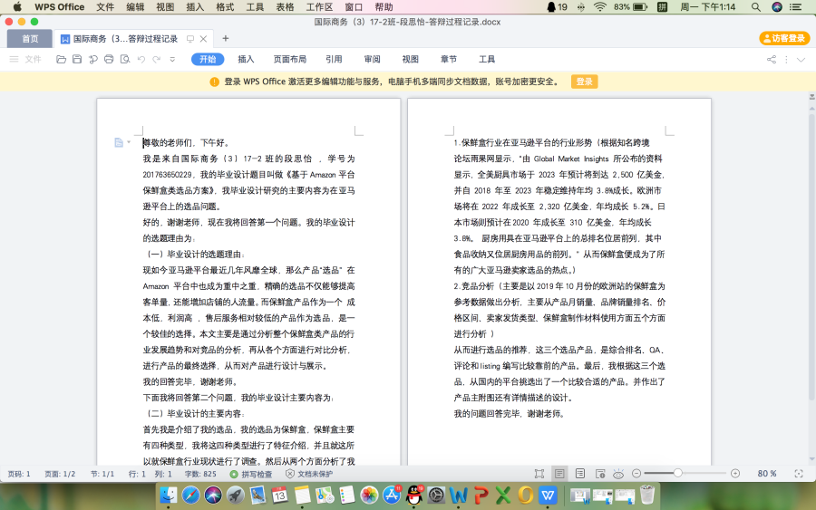This screenshot has width=816, height=510.
Task: Open QQ penguin app in Dock
Action: point(414,495)
